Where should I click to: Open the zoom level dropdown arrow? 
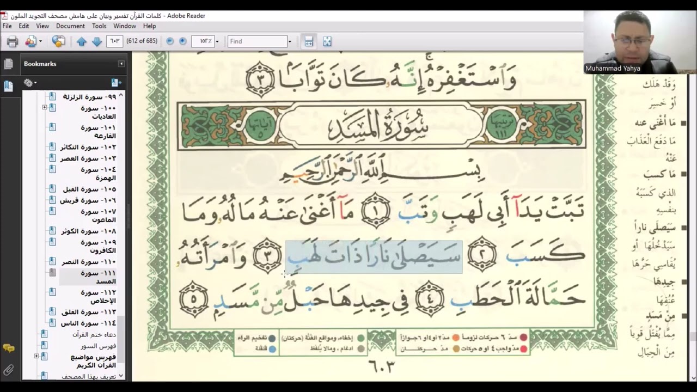[x=217, y=41]
